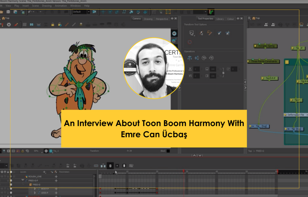
Task: Toggle ROUGH_LINE layer colour checkbox
Action: coord(11,177)
